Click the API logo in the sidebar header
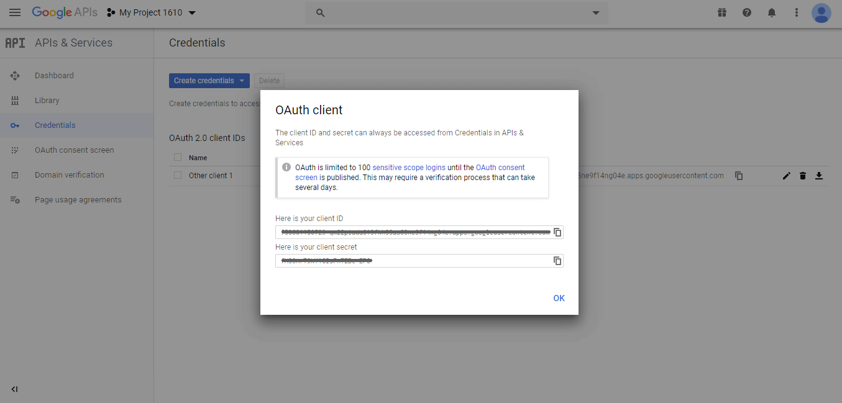Image resolution: width=842 pixels, height=403 pixels. tap(15, 43)
